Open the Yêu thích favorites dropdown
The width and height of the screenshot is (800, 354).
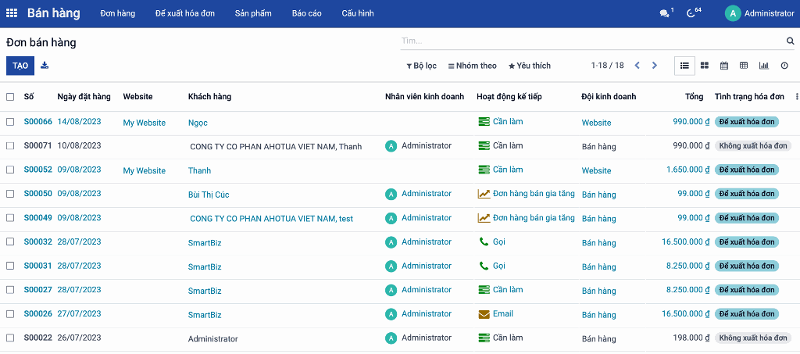pos(530,66)
